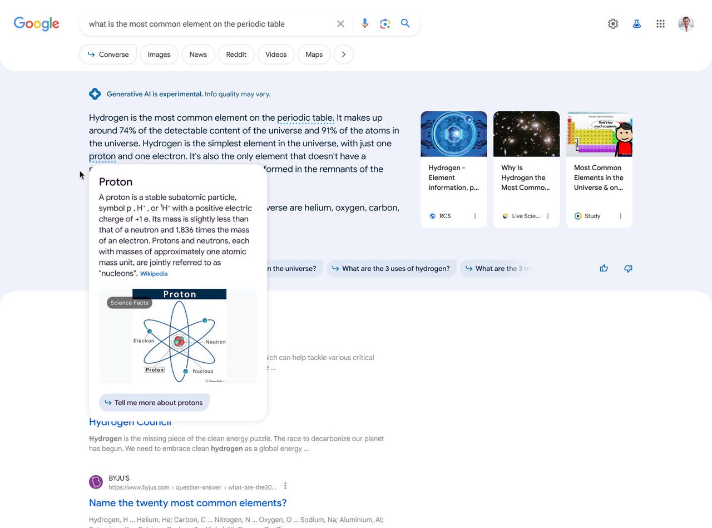Open the Why Is Hydrogen thumbnail card
This screenshot has width=712, height=528.
526,169
